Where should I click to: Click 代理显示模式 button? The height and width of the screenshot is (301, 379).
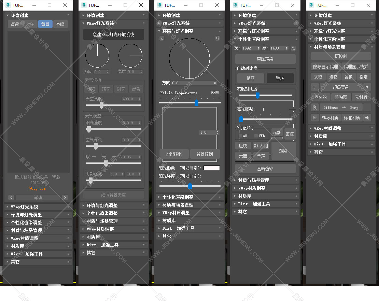click(x=356, y=67)
